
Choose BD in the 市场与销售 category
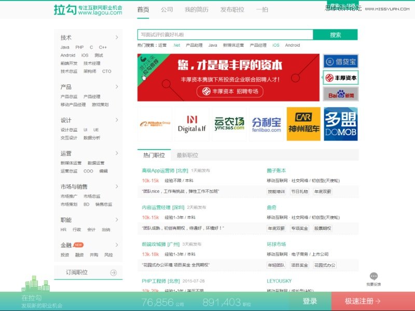tap(86, 204)
